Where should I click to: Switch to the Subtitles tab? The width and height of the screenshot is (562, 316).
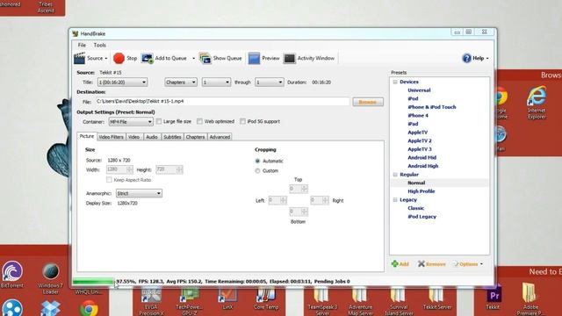(172, 137)
